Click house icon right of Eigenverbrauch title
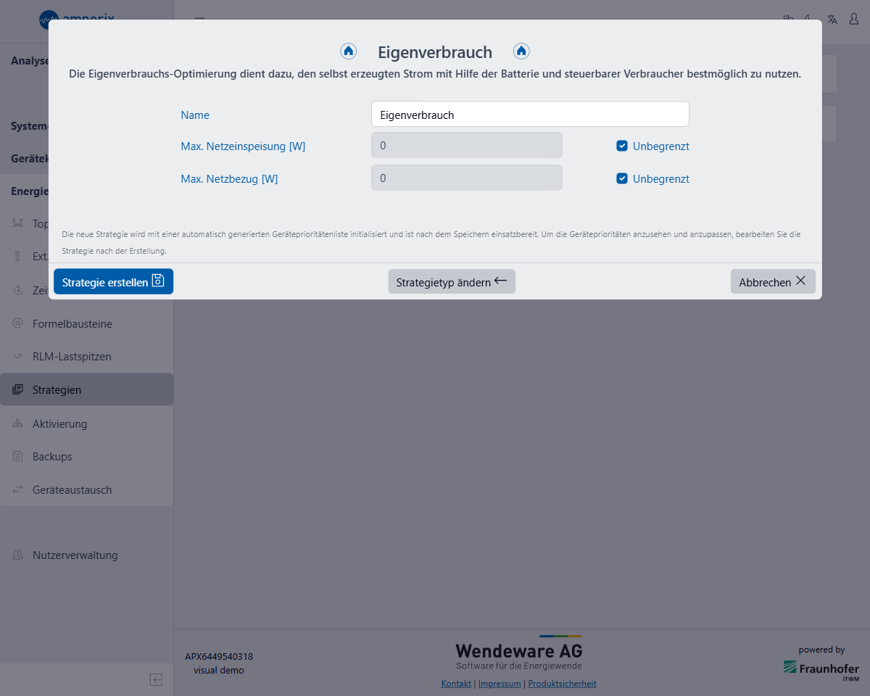This screenshot has width=870, height=696. tap(521, 51)
